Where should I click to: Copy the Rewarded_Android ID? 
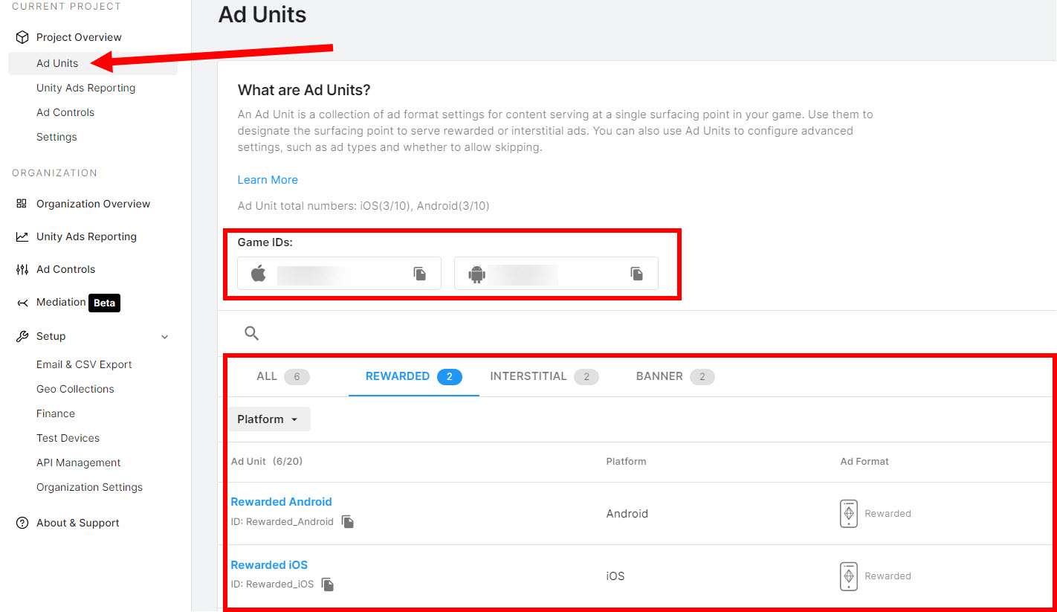click(348, 522)
